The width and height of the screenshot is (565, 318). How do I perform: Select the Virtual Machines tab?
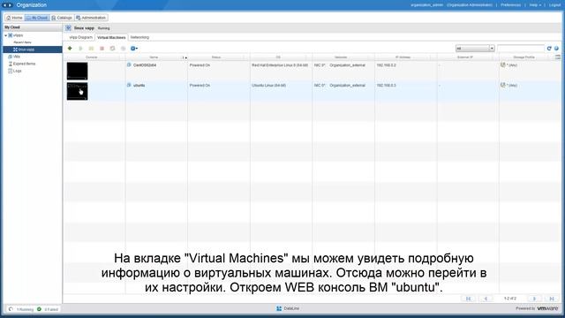coord(111,37)
